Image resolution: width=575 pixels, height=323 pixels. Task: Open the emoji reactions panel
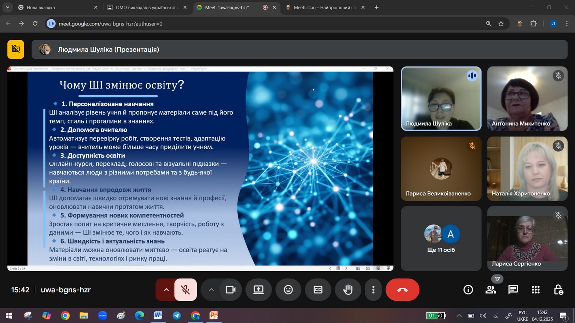pyautogui.click(x=288, y=290)
